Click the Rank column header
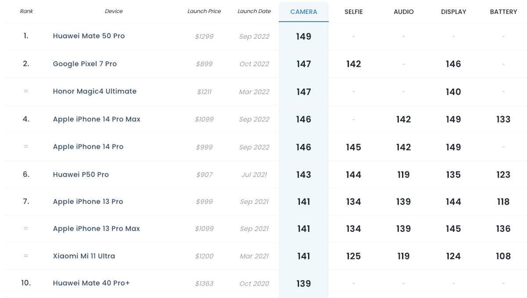Screen dimensions: 527x298 (26, 11)
